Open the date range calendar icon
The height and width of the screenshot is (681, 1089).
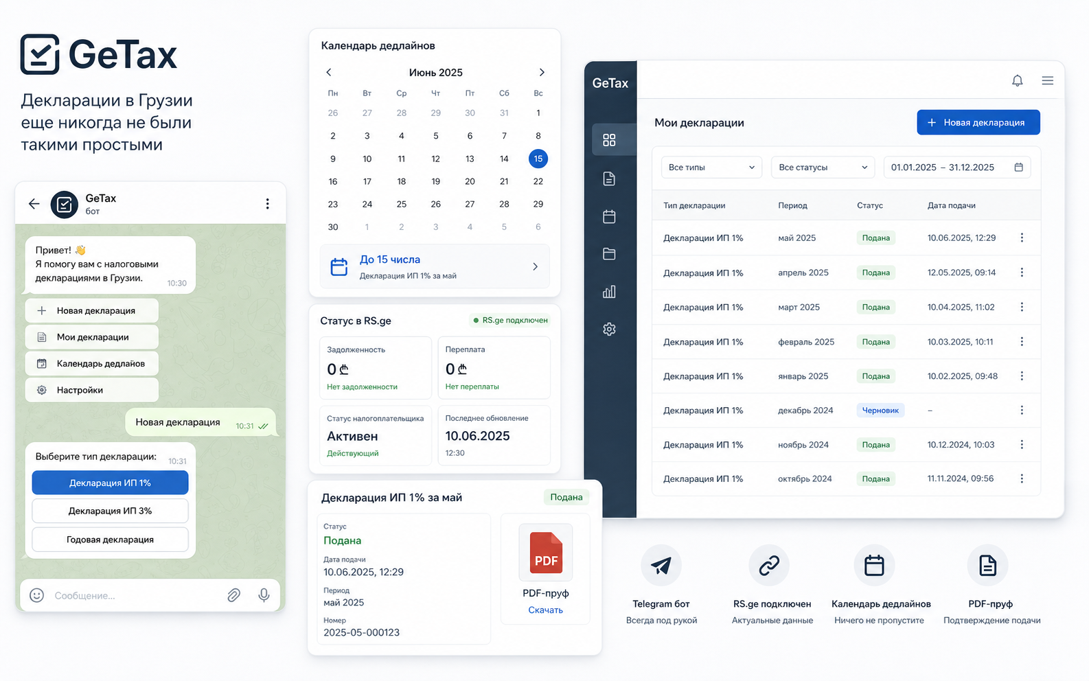(x=1018, y=167)
